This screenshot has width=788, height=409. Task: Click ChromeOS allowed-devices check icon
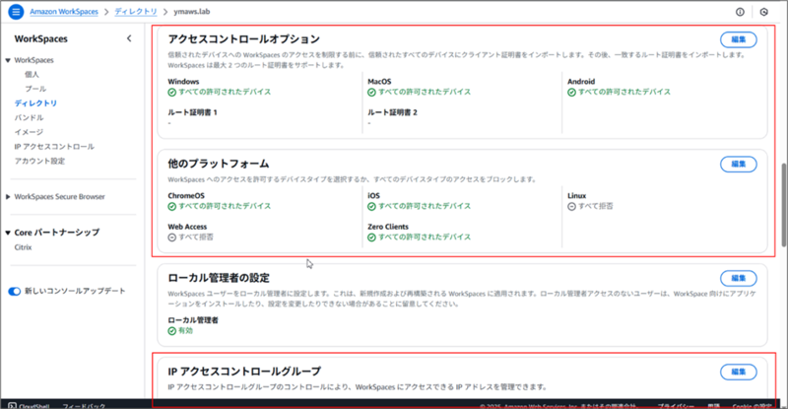pos(171,206)
